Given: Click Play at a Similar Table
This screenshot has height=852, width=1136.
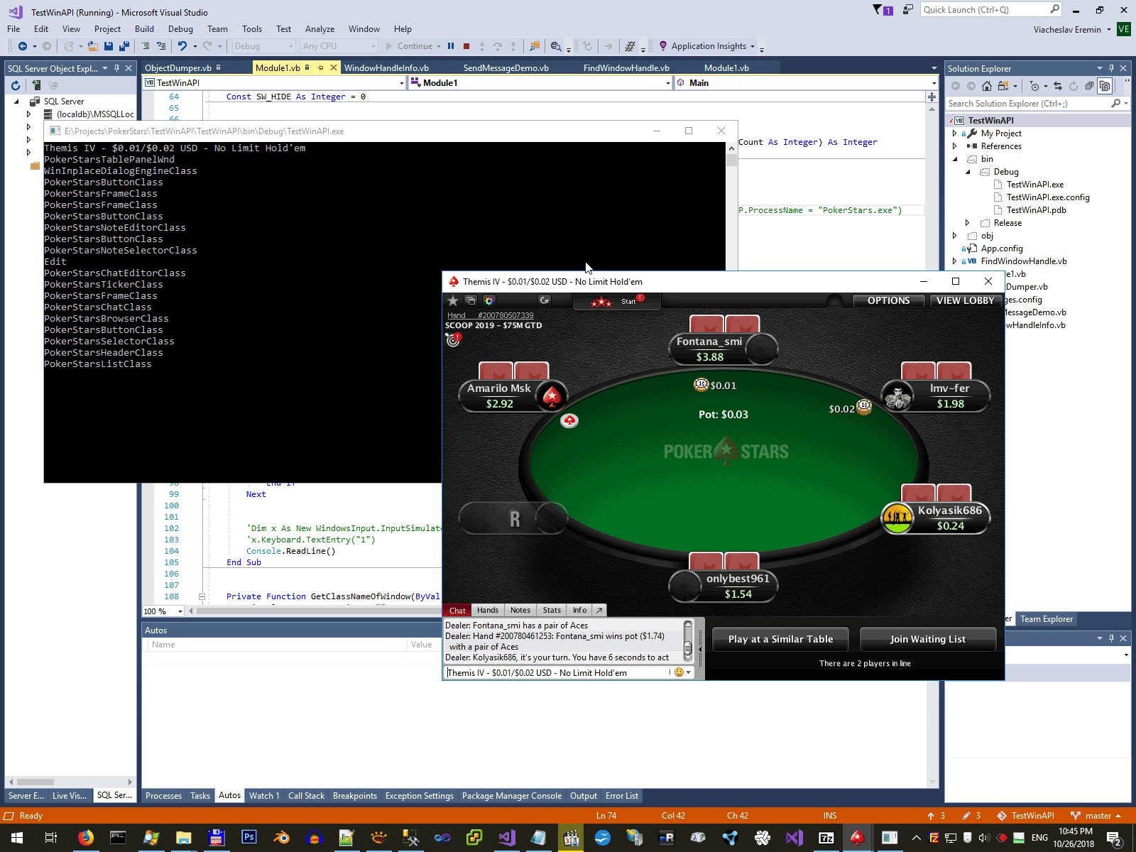Looking at the screenshot, I should tap(780, 639).
